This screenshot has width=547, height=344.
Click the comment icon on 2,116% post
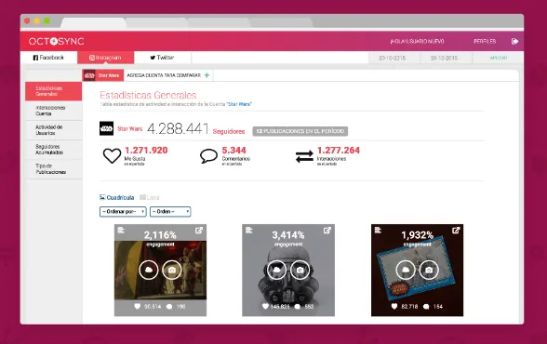[x=169, y=307]
